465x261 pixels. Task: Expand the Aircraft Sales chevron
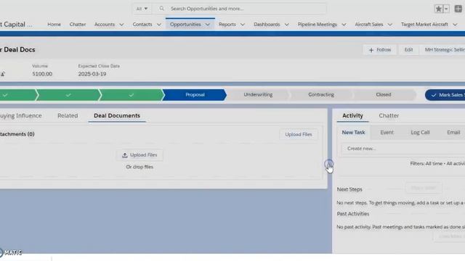tap(390, 25)
